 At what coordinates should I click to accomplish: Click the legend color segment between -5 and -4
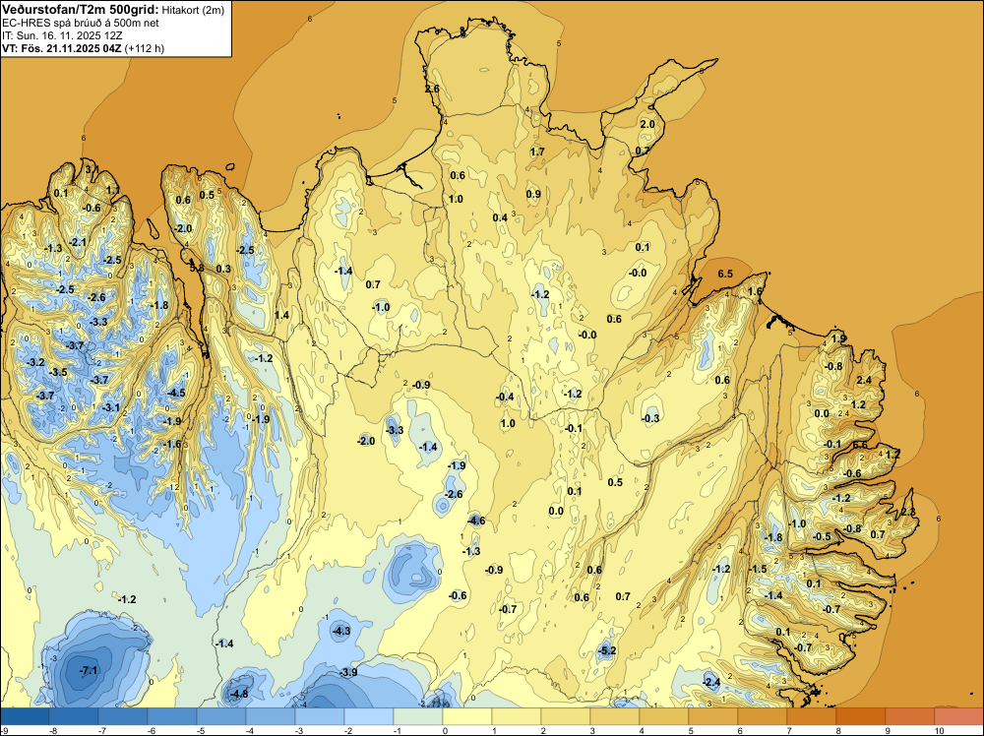[220, 716]
